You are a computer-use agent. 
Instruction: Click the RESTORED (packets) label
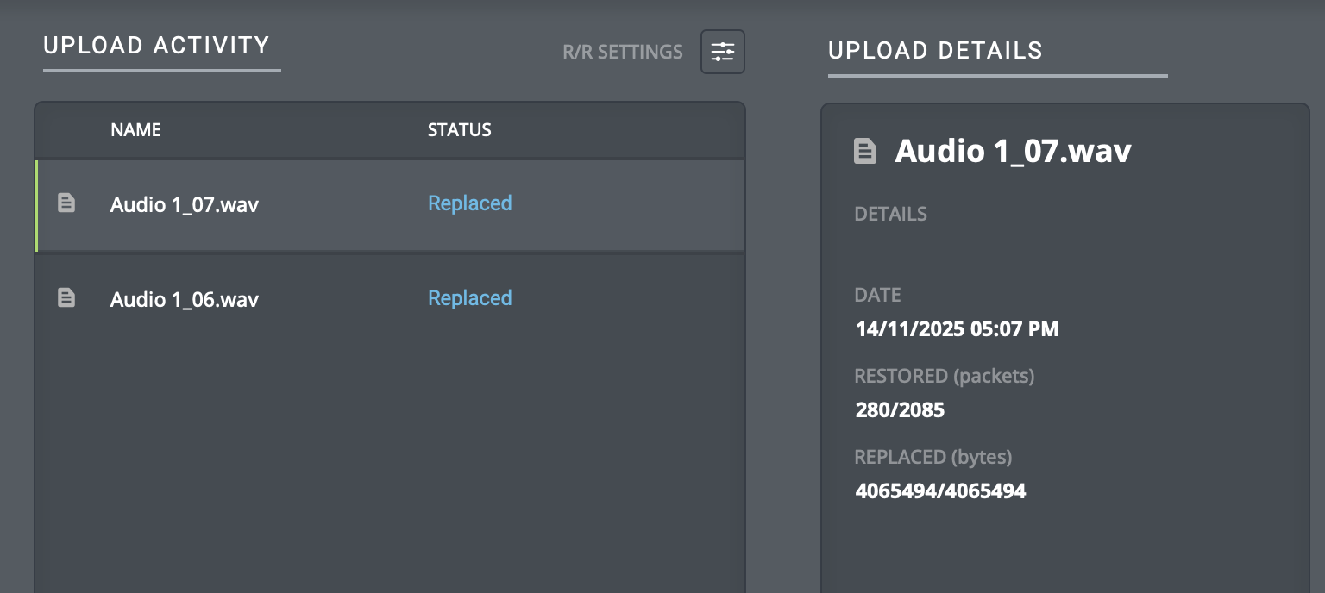[944, 376]
